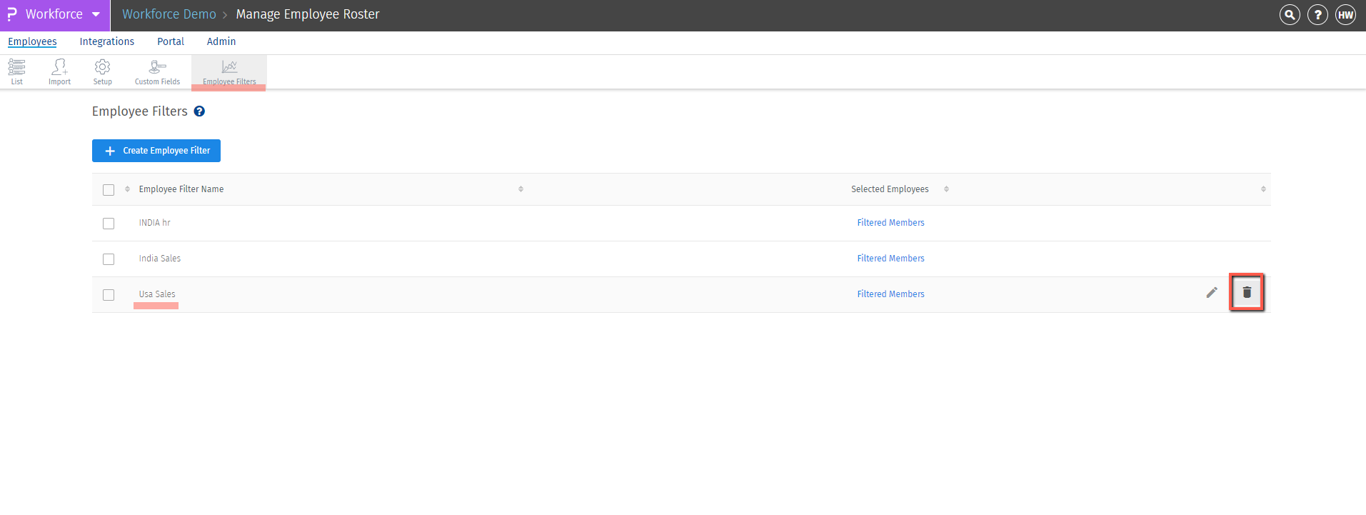Screen dimensions: 1366x515
Task: Check the INDIA hr filter checkbox
Action: [x=109, y=224]
